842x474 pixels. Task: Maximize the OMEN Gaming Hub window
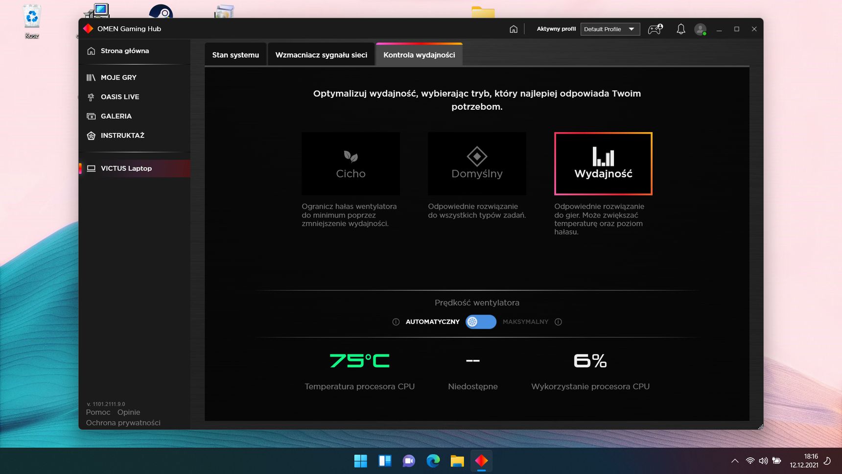pos(737,29)
